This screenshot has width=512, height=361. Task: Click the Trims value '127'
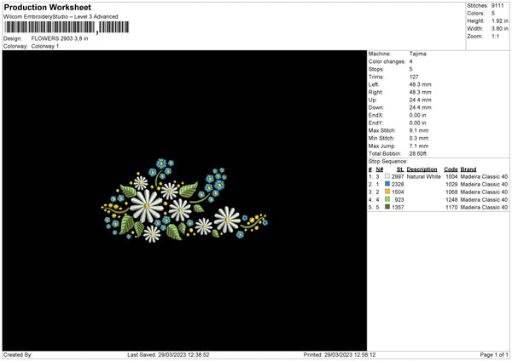tap(414, 77)
